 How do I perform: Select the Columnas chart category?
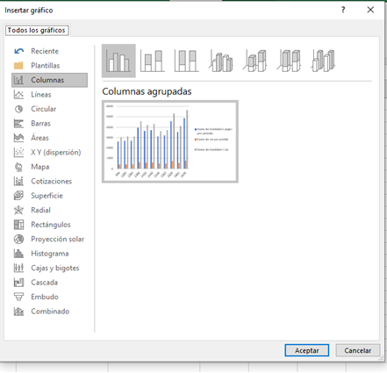(49, 80)
